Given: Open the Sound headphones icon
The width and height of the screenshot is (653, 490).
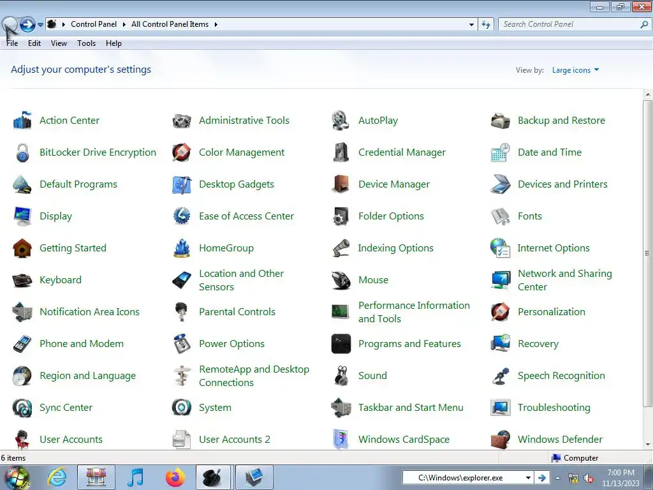Looking at the screenshot, I should coord(341,376).
